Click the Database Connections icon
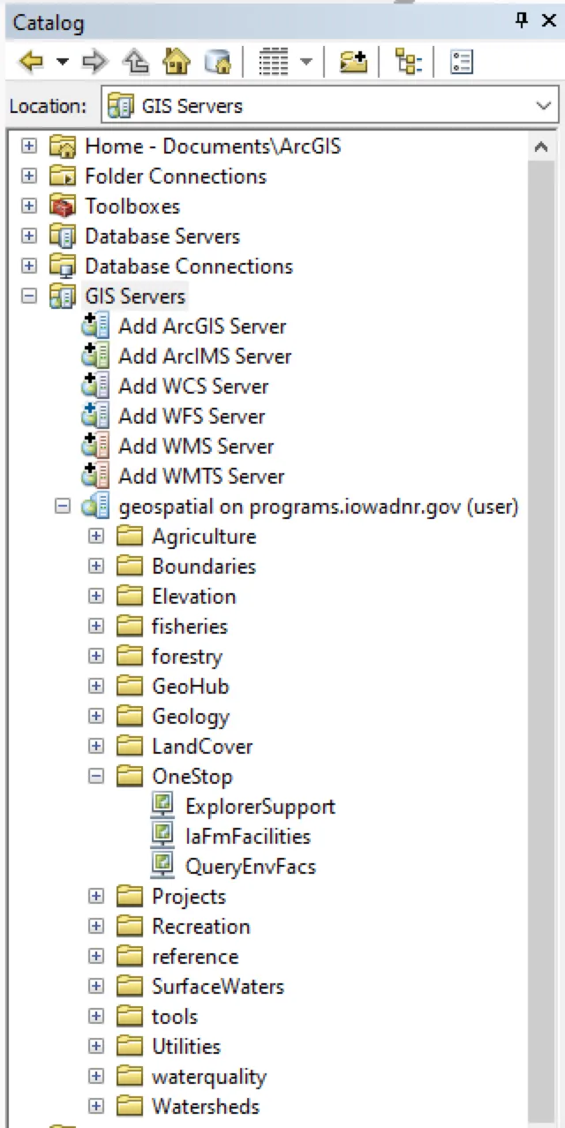 tap(63, 267)
